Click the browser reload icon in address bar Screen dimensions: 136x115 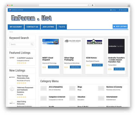88,5
